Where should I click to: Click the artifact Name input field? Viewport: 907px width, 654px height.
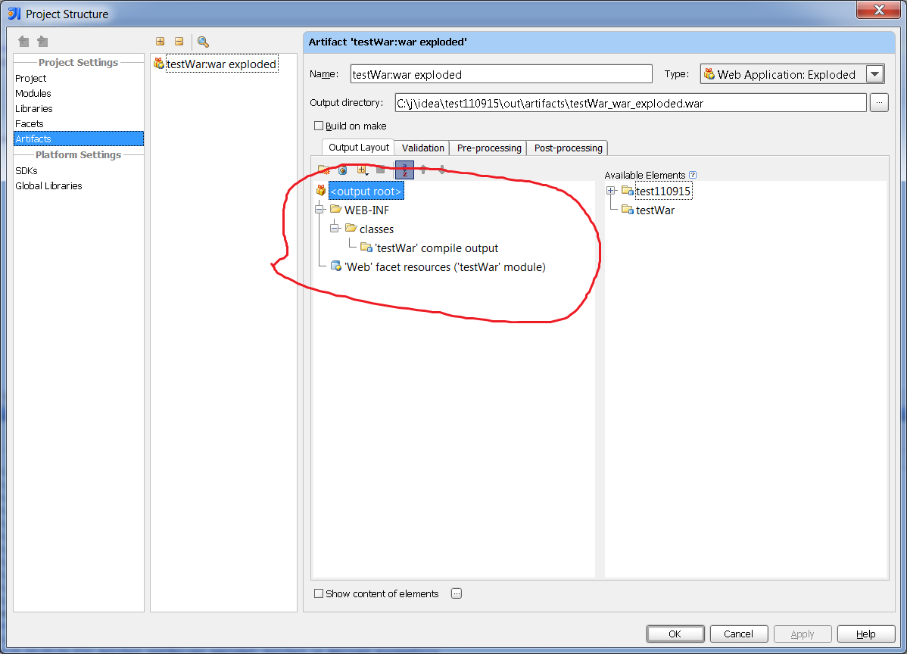click(x=501, y=74)
